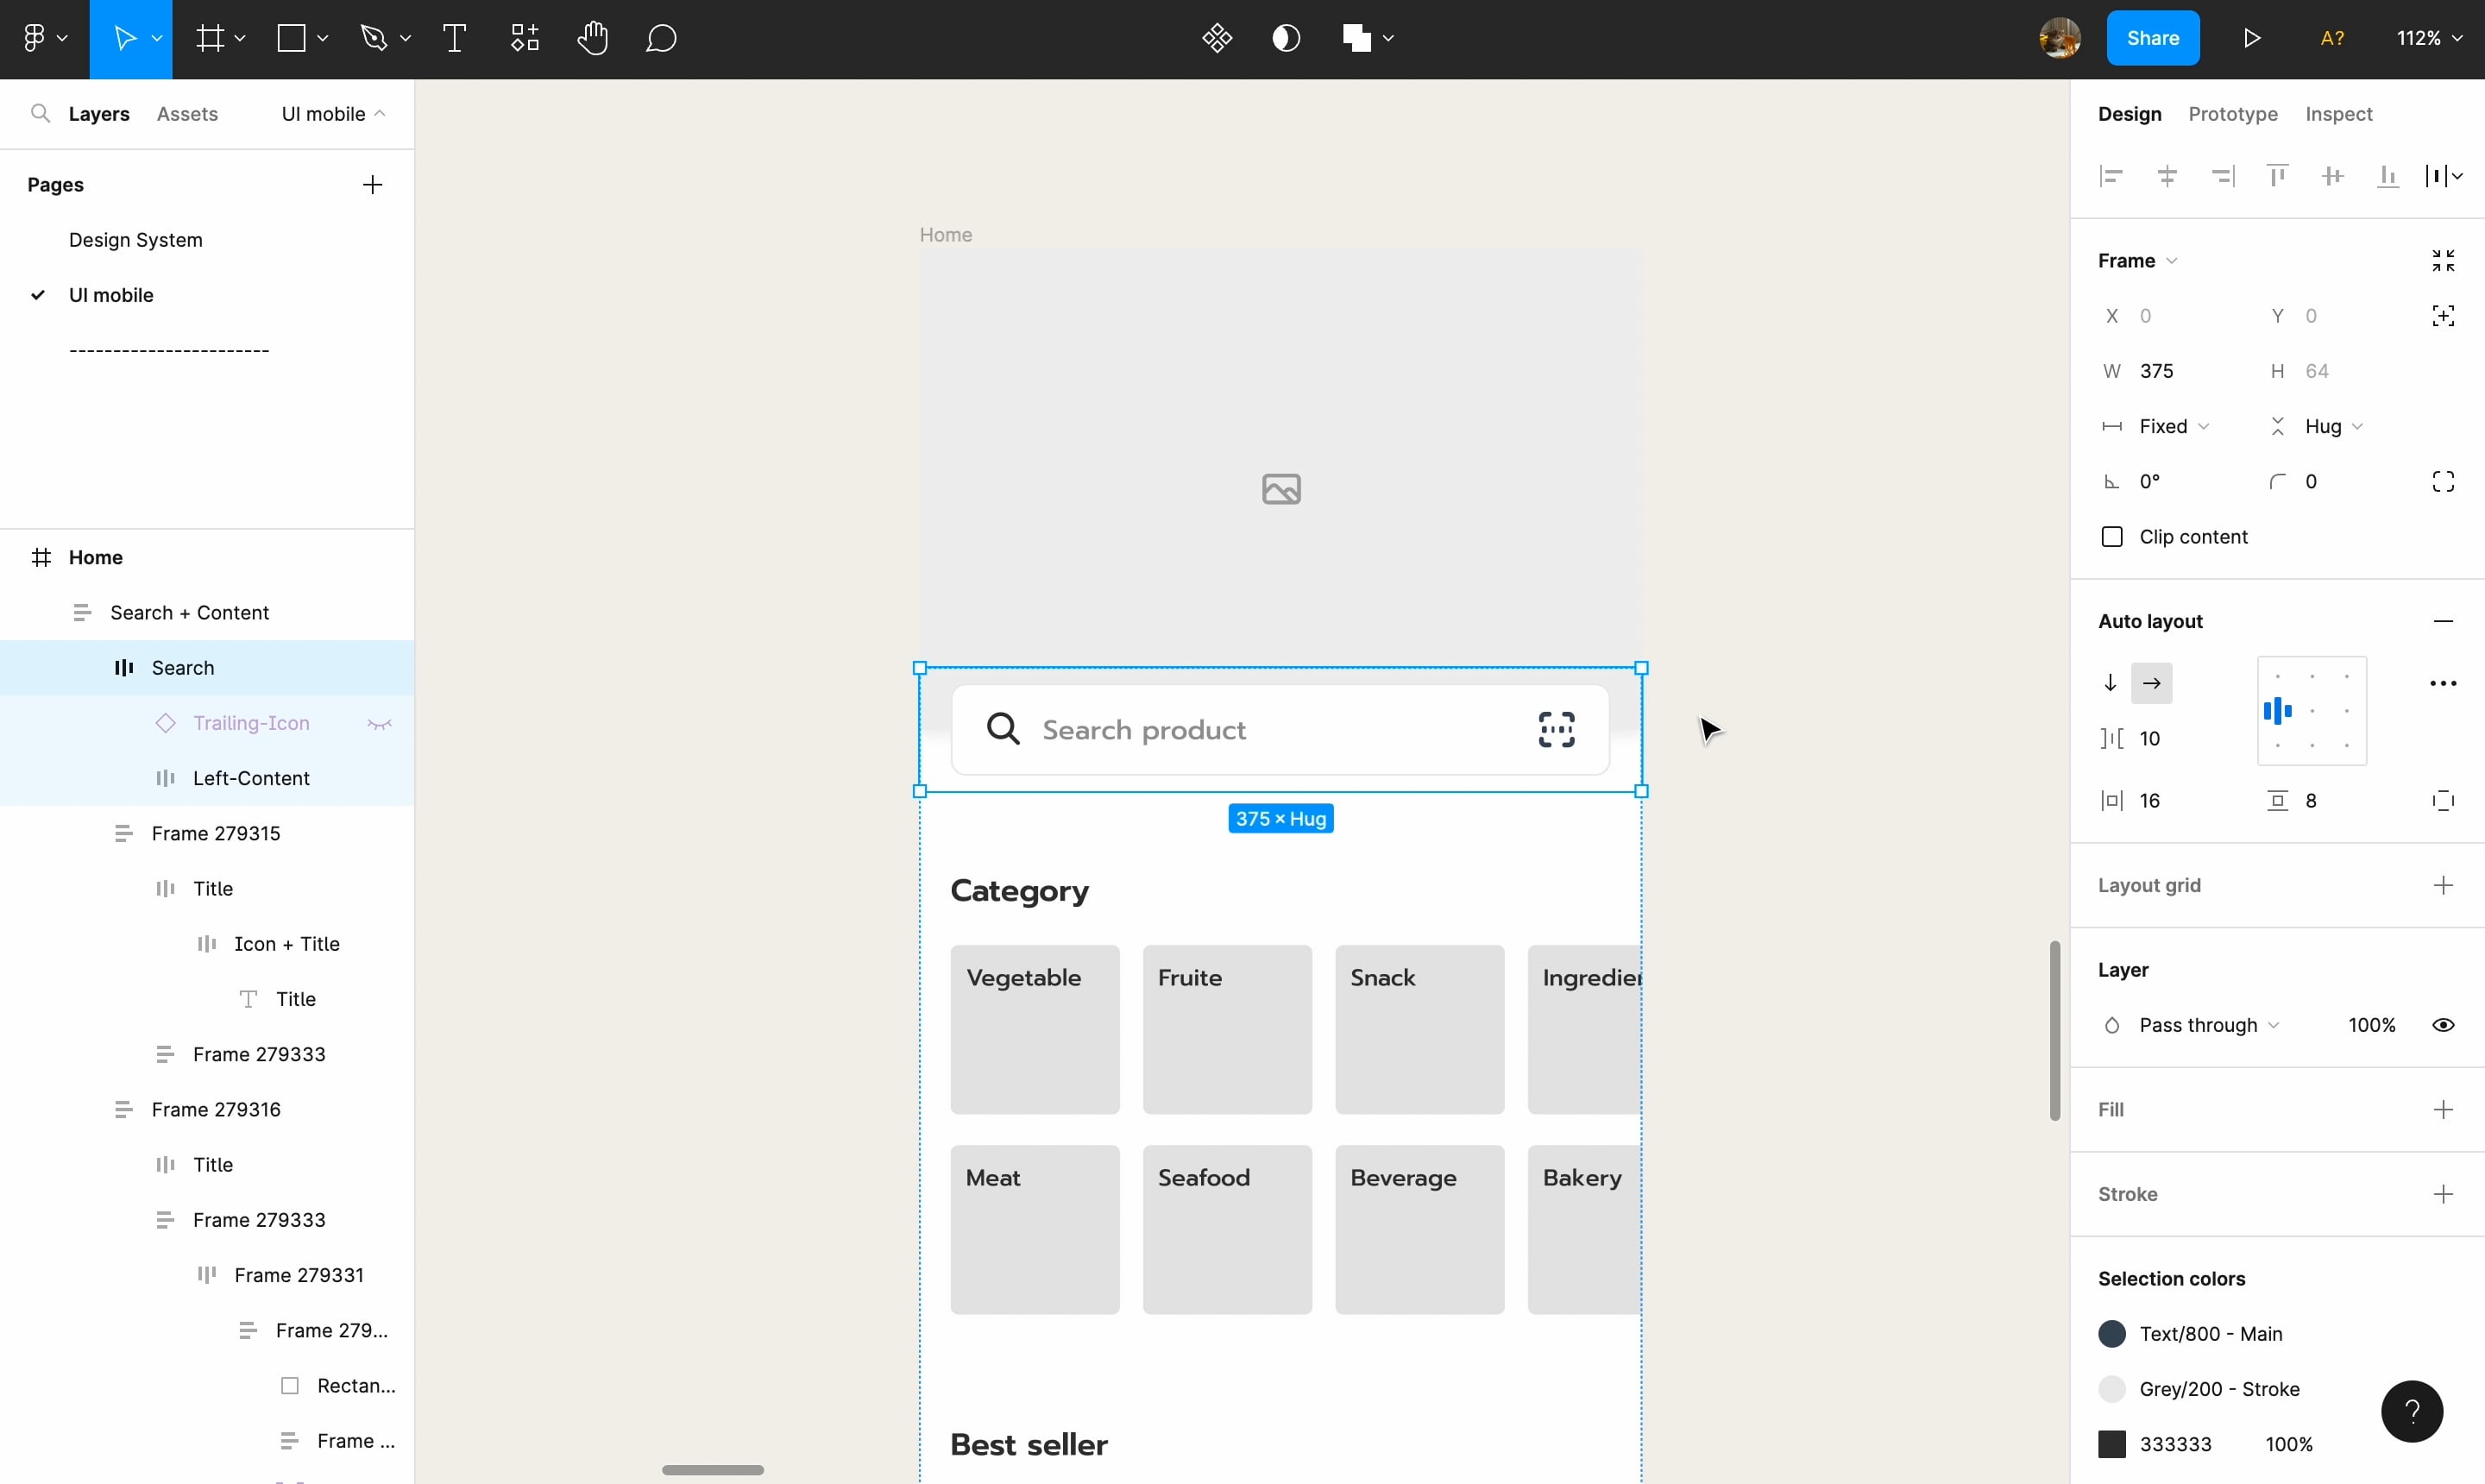Image resolution: width=2485 pixels, height=1484 pixels.
Task: Open the Design System page
Action: coord(135,240)
